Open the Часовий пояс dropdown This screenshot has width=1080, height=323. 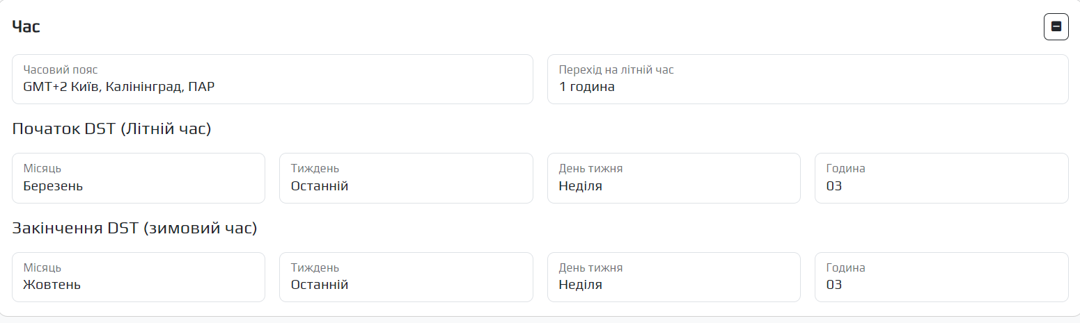pos(272,79)
